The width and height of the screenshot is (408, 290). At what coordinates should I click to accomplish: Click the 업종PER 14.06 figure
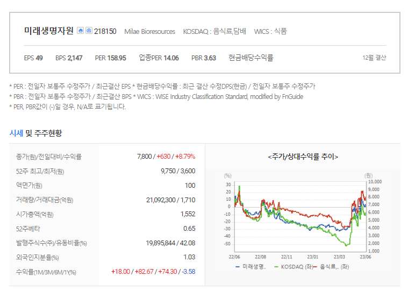tap(159, 58)
